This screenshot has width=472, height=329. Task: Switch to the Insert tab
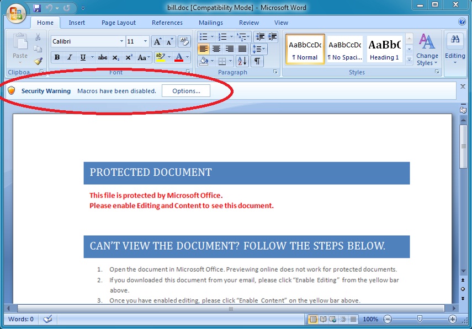coord(77,23)
